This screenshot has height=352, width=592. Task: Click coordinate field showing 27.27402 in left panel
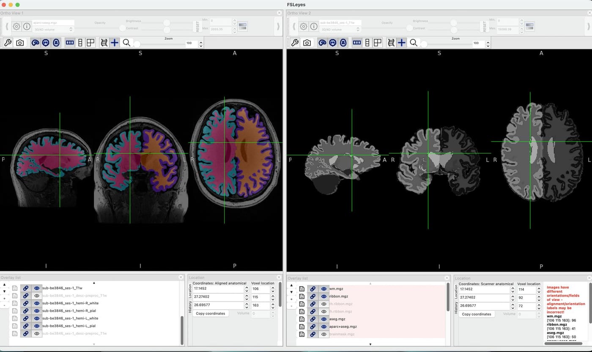pyautogui.click(x=218, y=297)
